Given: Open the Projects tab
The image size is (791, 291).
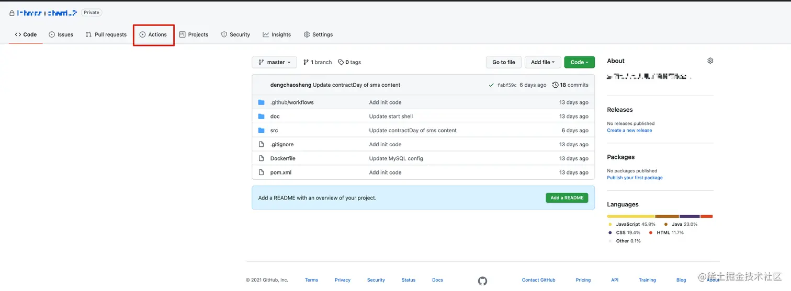Looking at the screenshot, I should [194, 34].
